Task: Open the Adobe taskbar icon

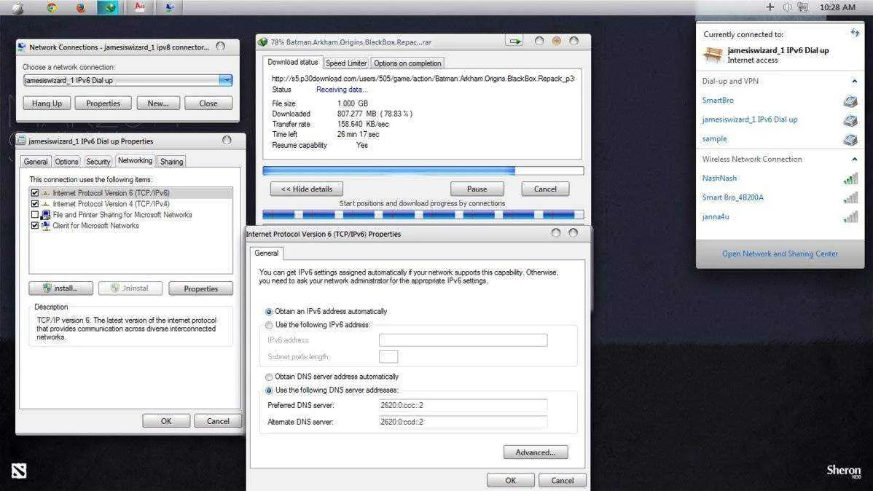Action: (x=140, y=7)
